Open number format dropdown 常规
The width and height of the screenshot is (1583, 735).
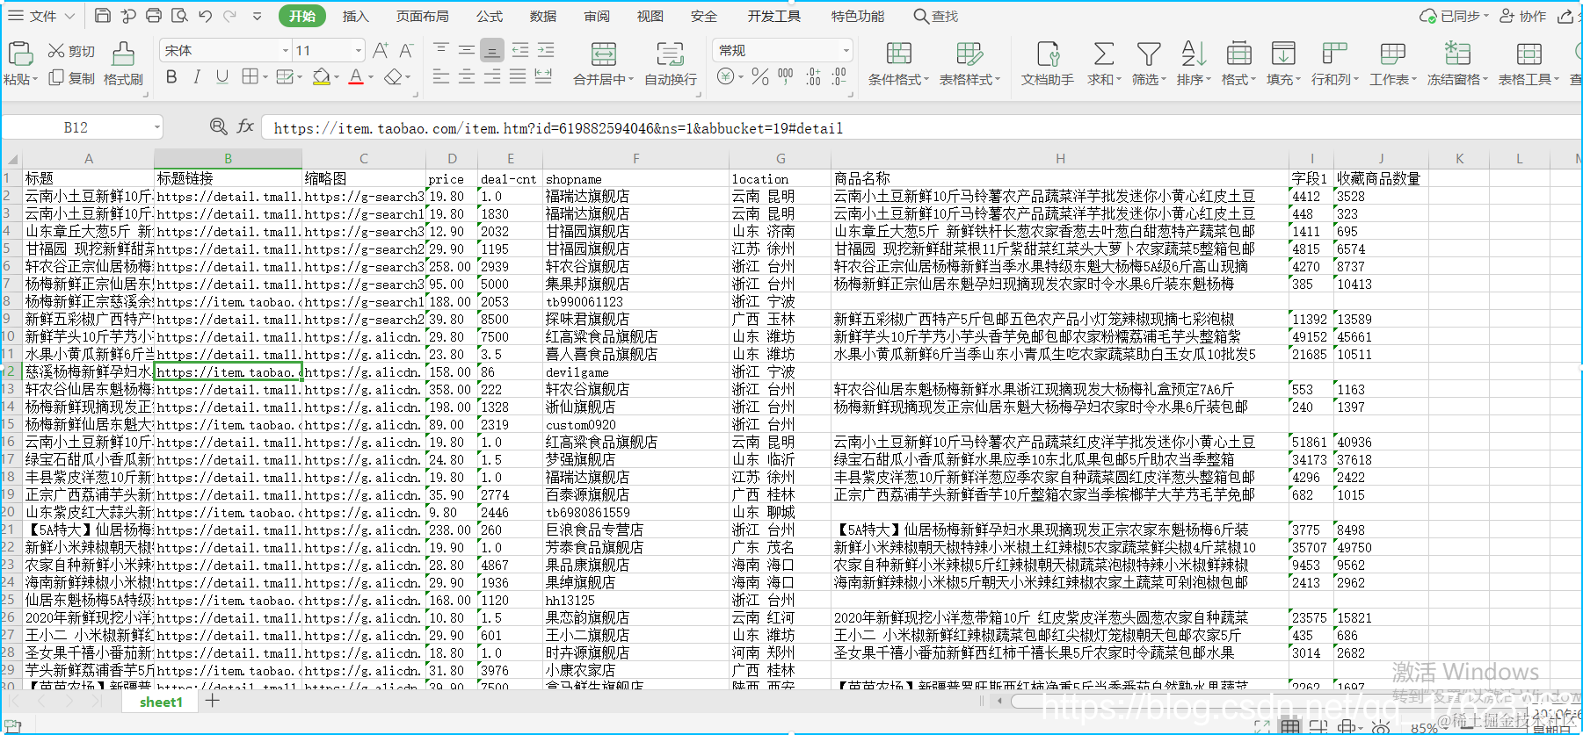(846, 51)
